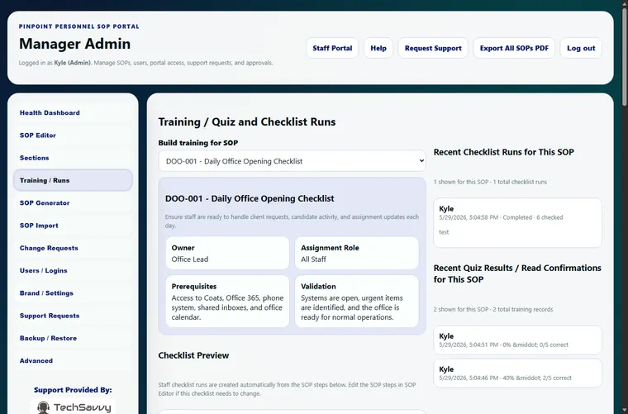This screenshot has height=414, width=628.
Task: Open the SOP Generator page
Action: pos(73,203)
